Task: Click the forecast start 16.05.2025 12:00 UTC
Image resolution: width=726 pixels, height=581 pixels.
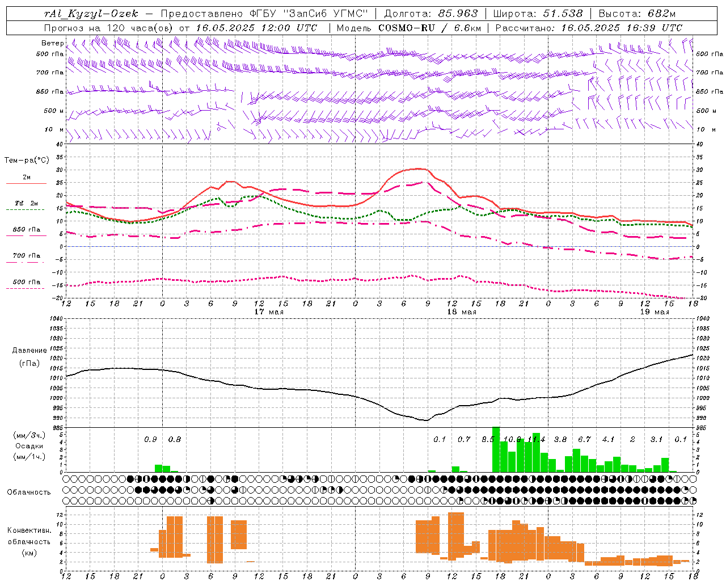Action: [257, 28]
